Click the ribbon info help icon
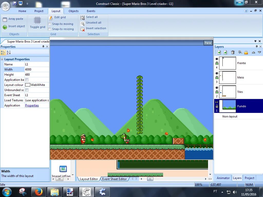This screenshot has width=263, height=197. [246, 11]
